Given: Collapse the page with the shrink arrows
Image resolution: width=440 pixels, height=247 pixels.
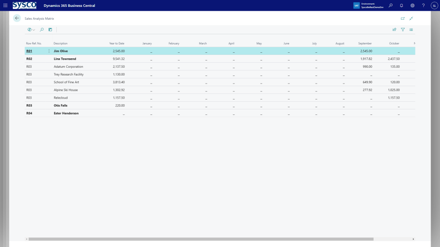Looking at the screenshot, I should tap(411, 18).
